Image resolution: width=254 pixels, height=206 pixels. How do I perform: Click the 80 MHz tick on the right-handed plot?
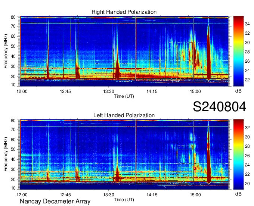tap(13, 17)
